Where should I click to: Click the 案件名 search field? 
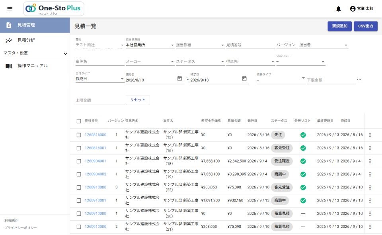point(100,61)
